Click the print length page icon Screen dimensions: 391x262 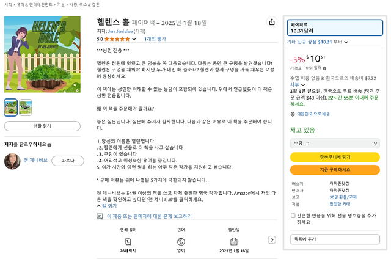[x=128, y=242]
